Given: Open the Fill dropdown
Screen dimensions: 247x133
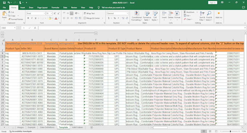Looking at the screenshot, I should [187, 16].
